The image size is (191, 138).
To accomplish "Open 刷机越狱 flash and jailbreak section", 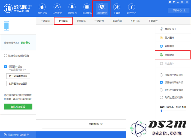I will 102,9.
